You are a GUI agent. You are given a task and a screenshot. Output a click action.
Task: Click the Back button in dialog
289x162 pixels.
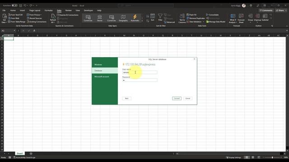click(126, 99)
